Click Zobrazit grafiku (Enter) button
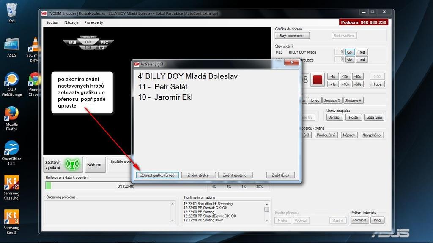 coord(157,175)
